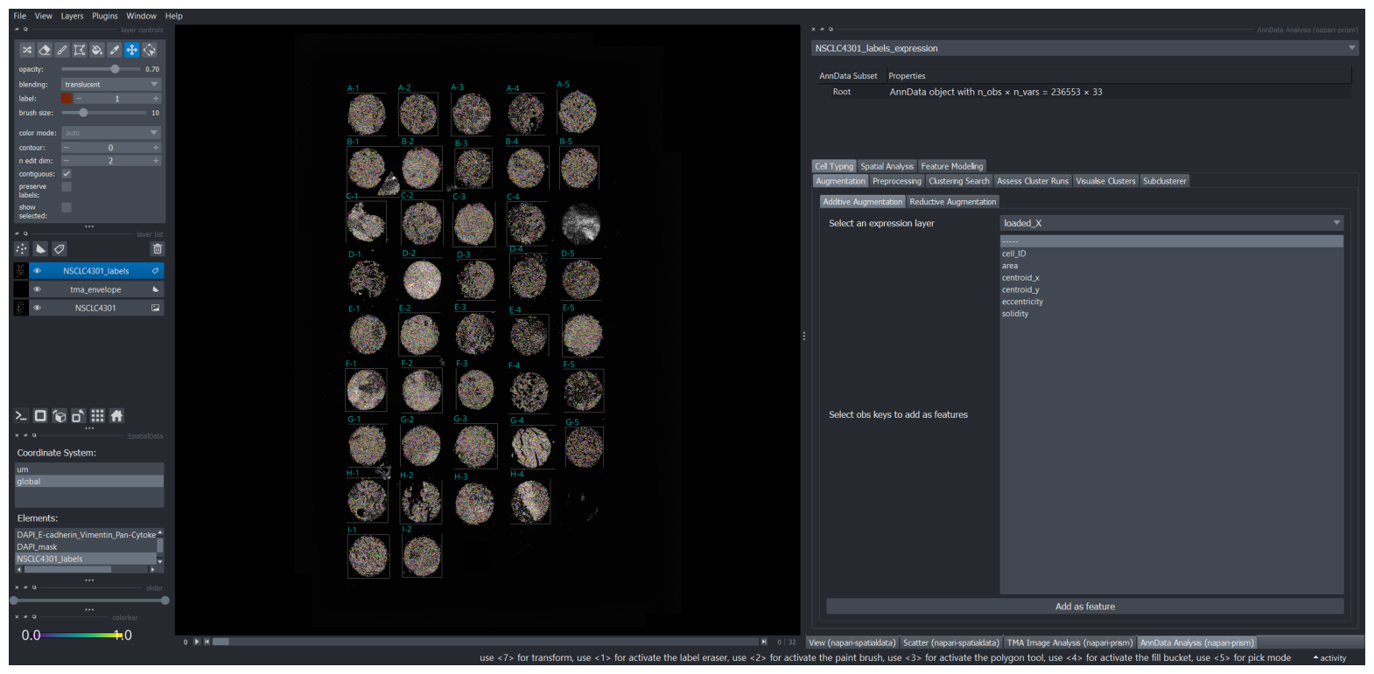Open the napari console
Image resolution: width=1374 pixels, height=674 pixels.
tap(22, 416)
